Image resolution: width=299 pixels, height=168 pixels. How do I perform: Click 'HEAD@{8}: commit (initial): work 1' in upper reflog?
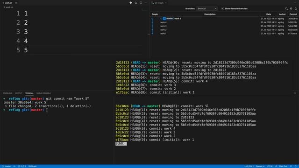[x=163, y=92]
